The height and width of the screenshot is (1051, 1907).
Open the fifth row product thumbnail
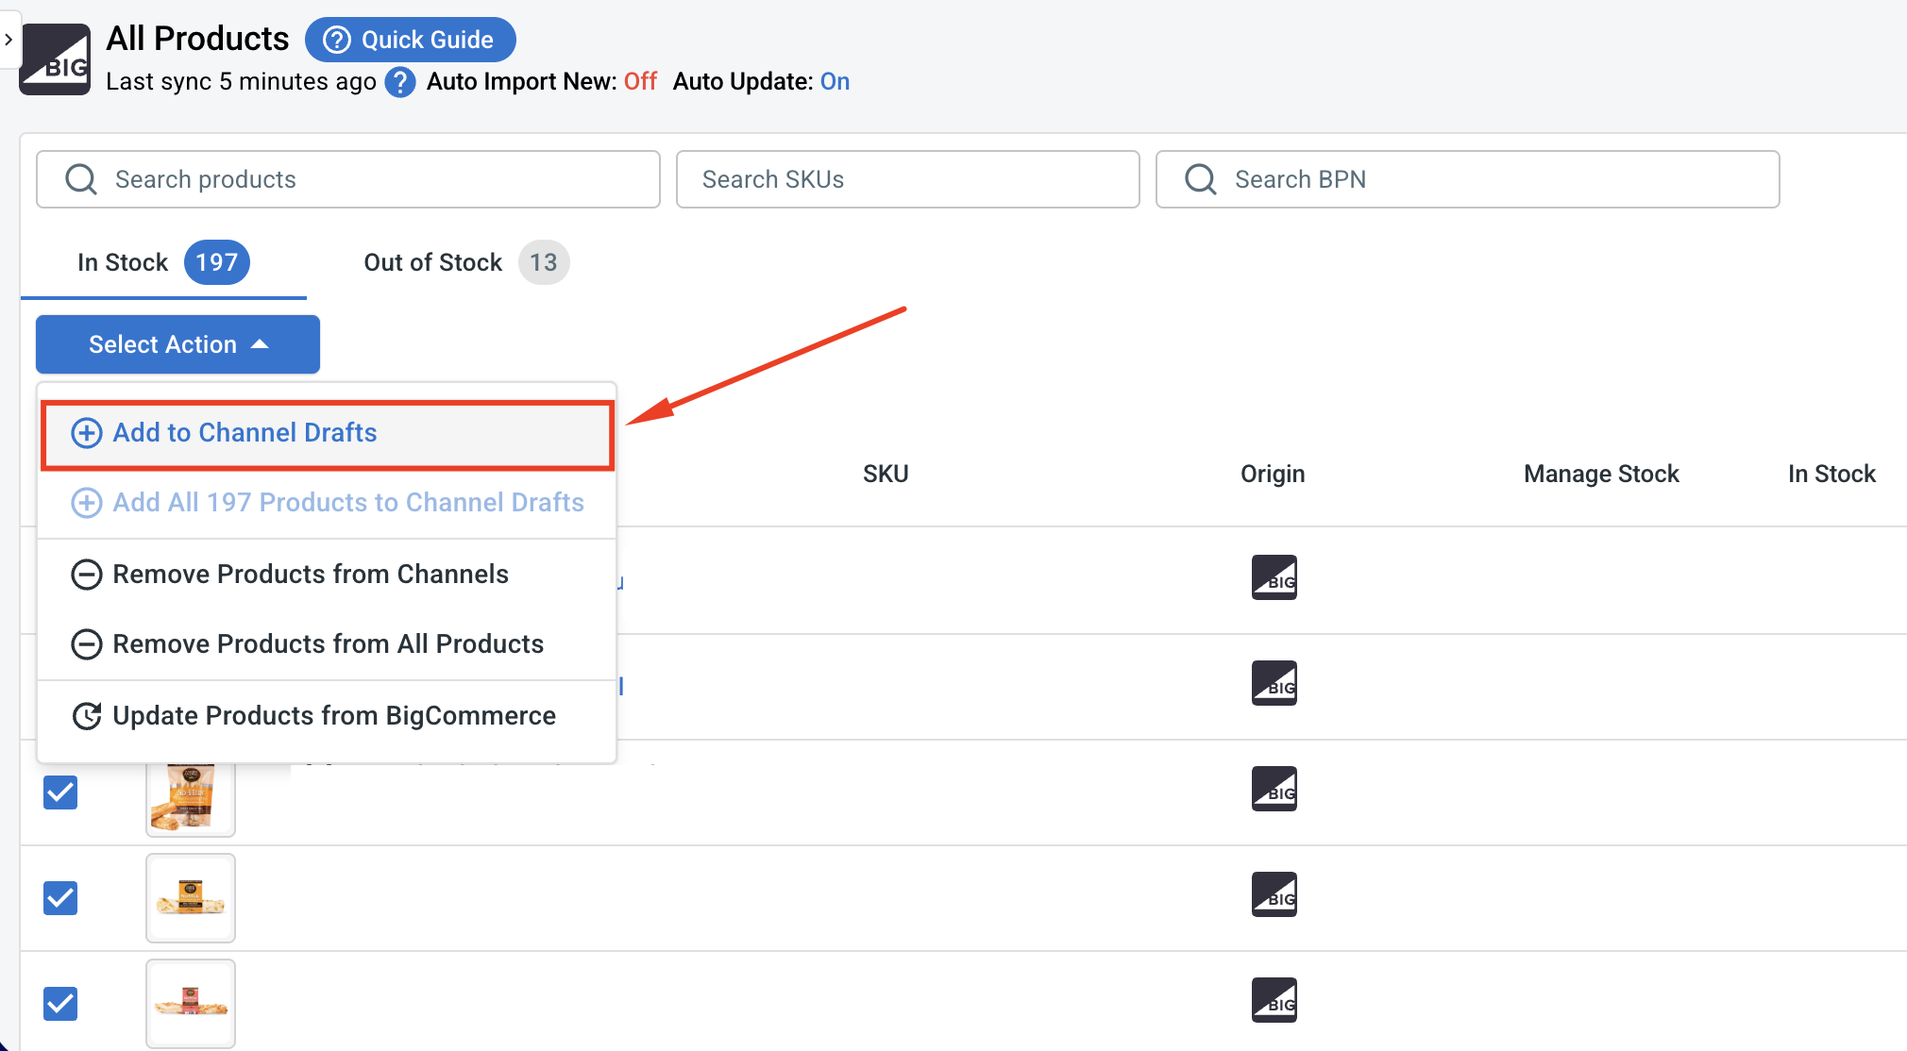click(191, 1004)
